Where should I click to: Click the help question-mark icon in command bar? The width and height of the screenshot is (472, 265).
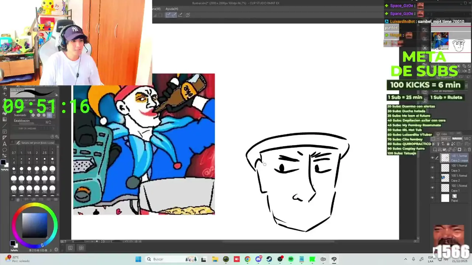click(188, 15)
